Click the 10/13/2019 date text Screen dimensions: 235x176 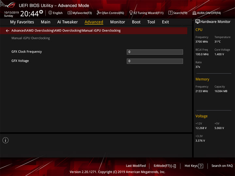pos(11,13)
